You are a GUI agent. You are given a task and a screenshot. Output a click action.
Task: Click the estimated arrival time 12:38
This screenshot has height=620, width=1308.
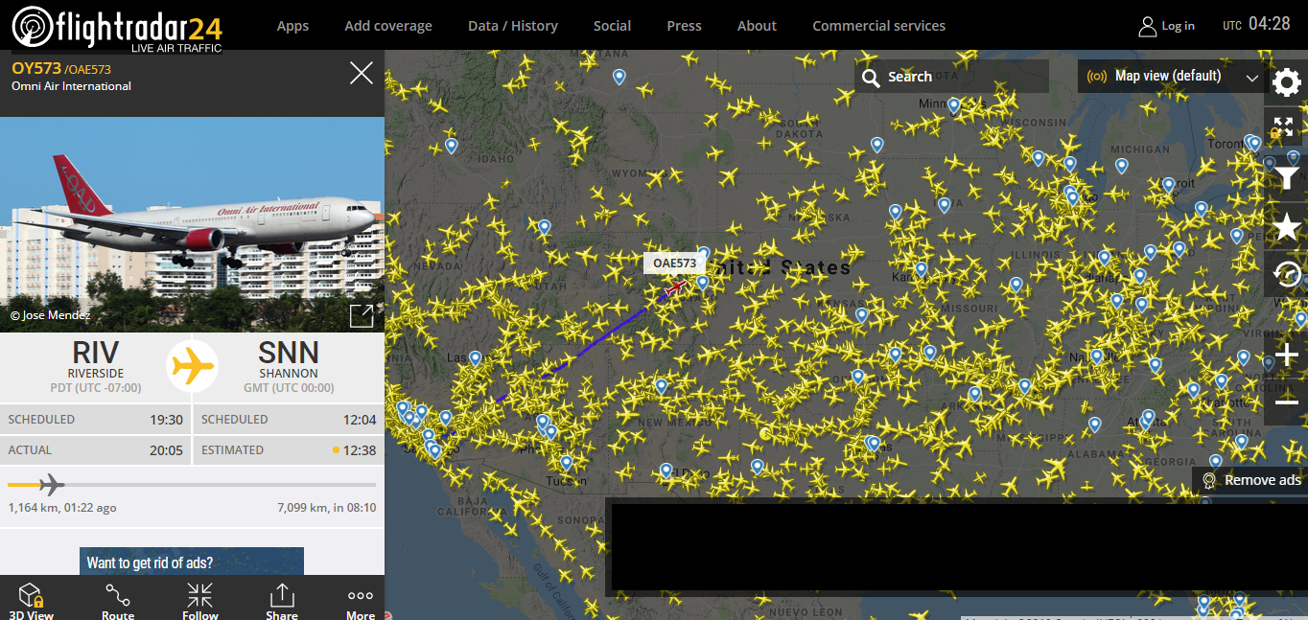[x=360, y=450]
